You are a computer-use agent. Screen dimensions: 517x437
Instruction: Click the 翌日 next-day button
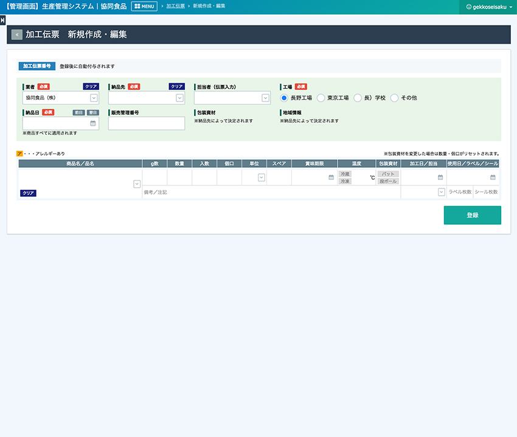(x=92, y=112)
